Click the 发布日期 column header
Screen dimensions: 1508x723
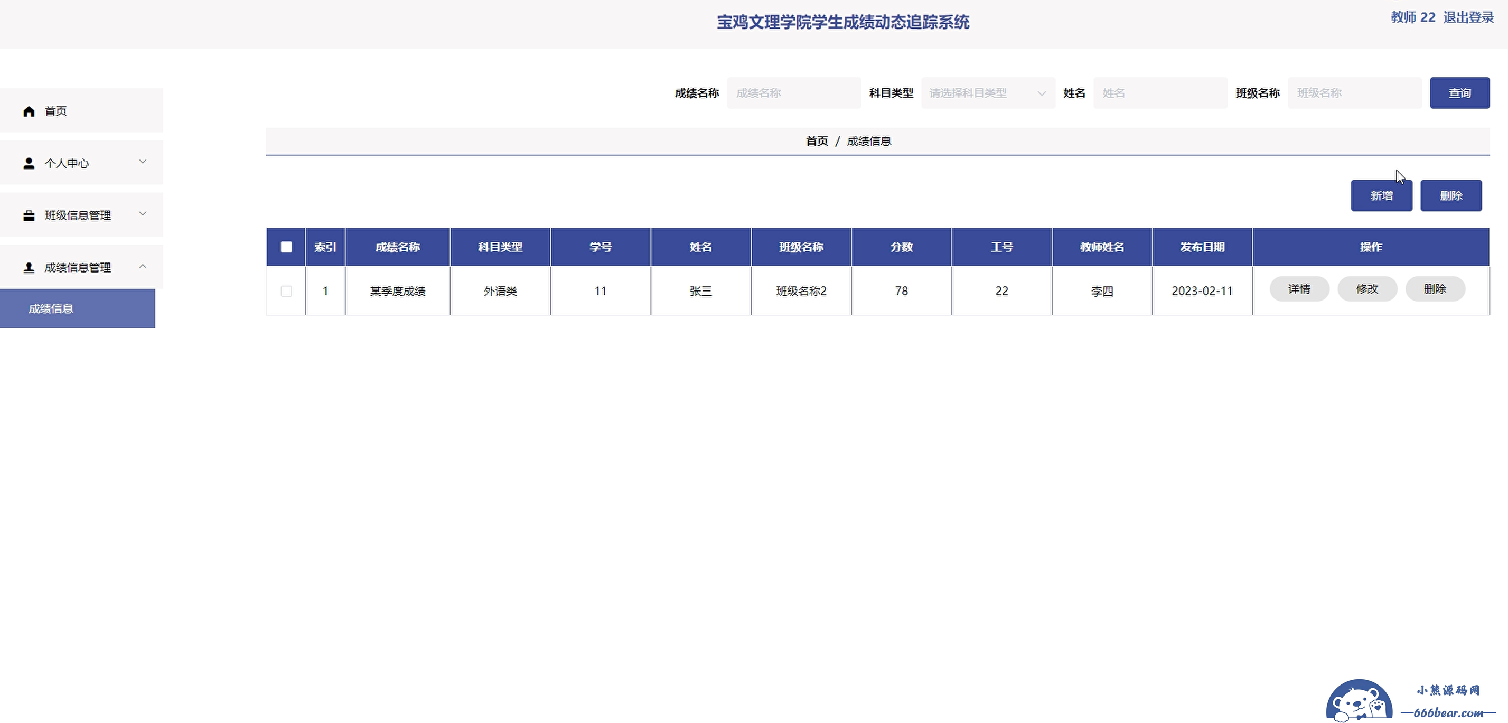coord(1202,247)
